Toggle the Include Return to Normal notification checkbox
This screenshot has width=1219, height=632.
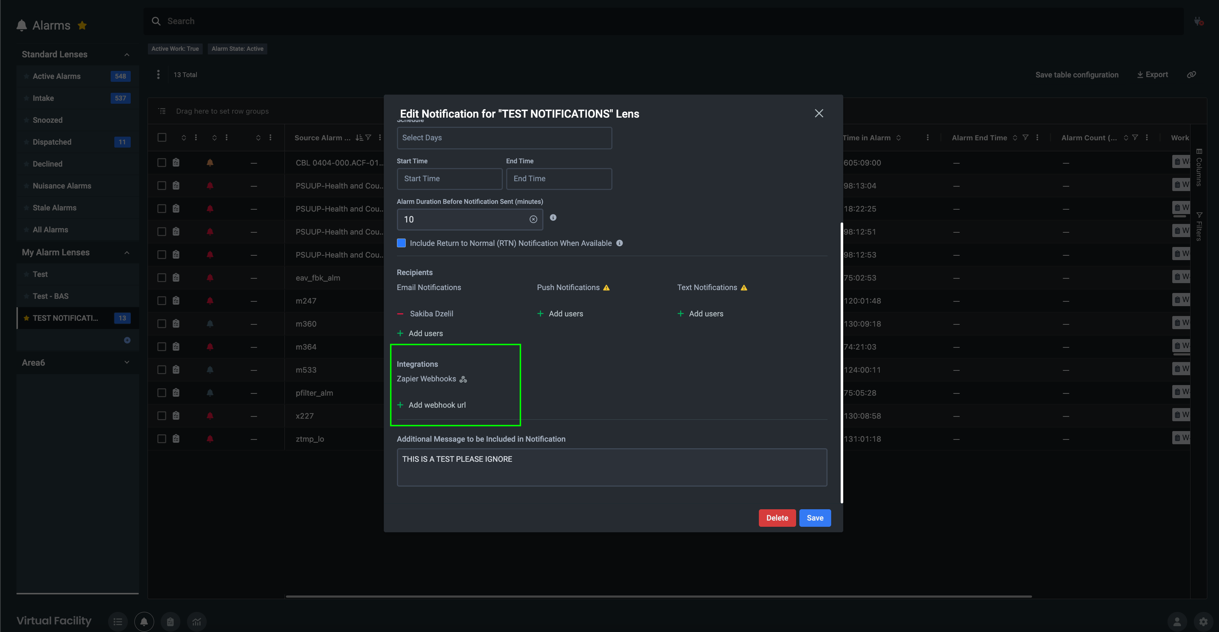(401, 243)
